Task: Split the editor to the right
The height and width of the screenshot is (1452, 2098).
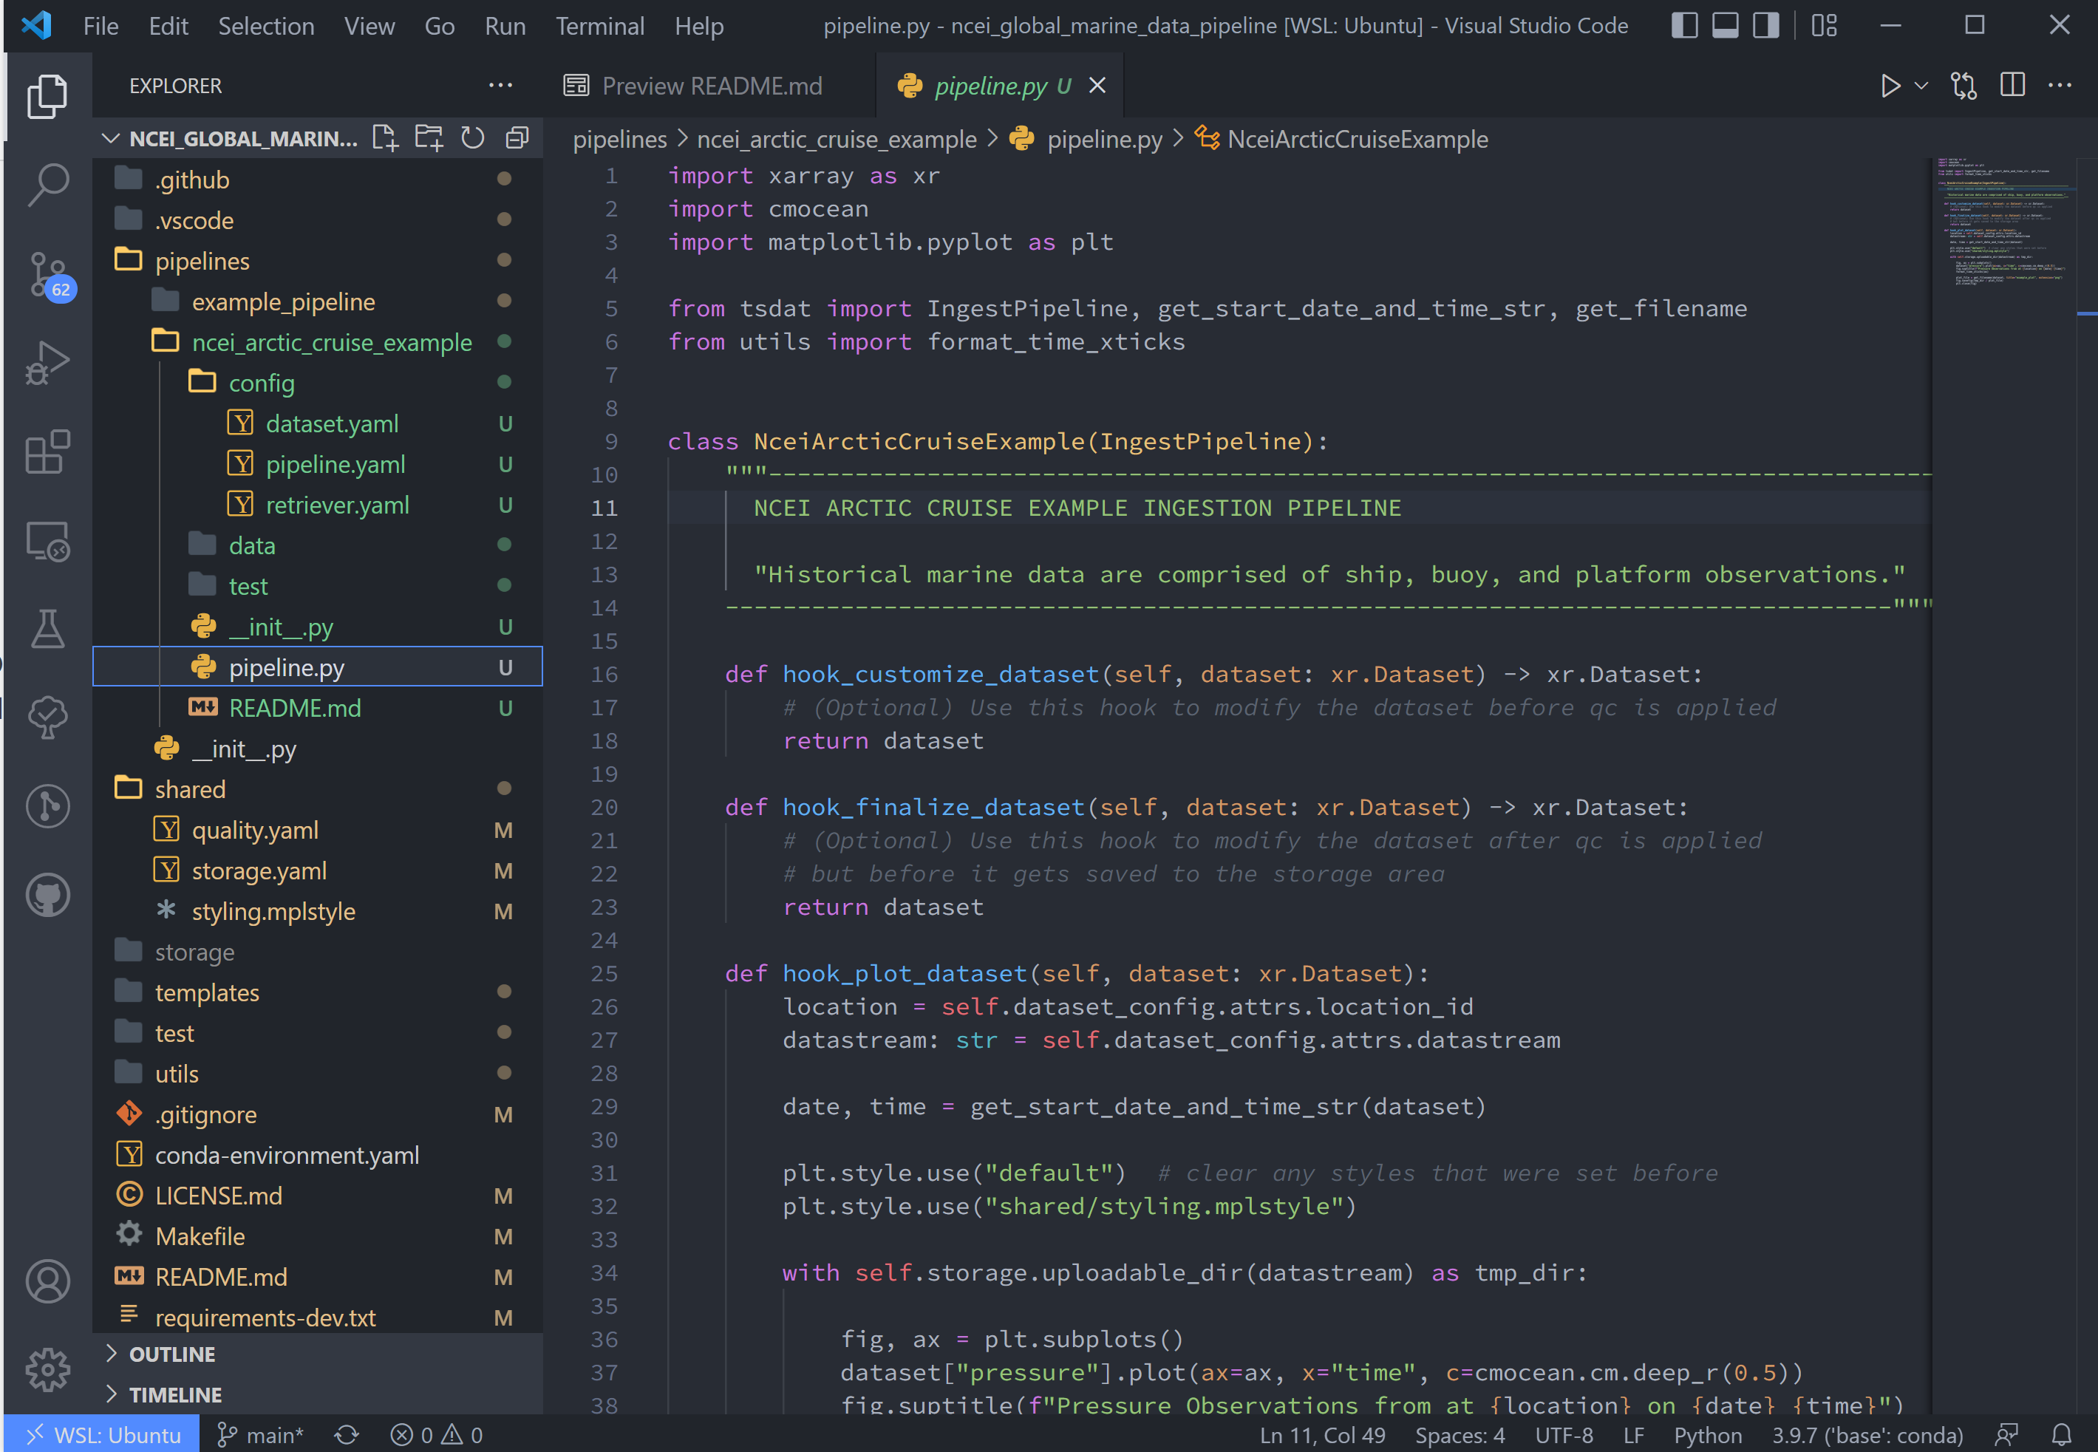Action: [x=2012, y=86]
